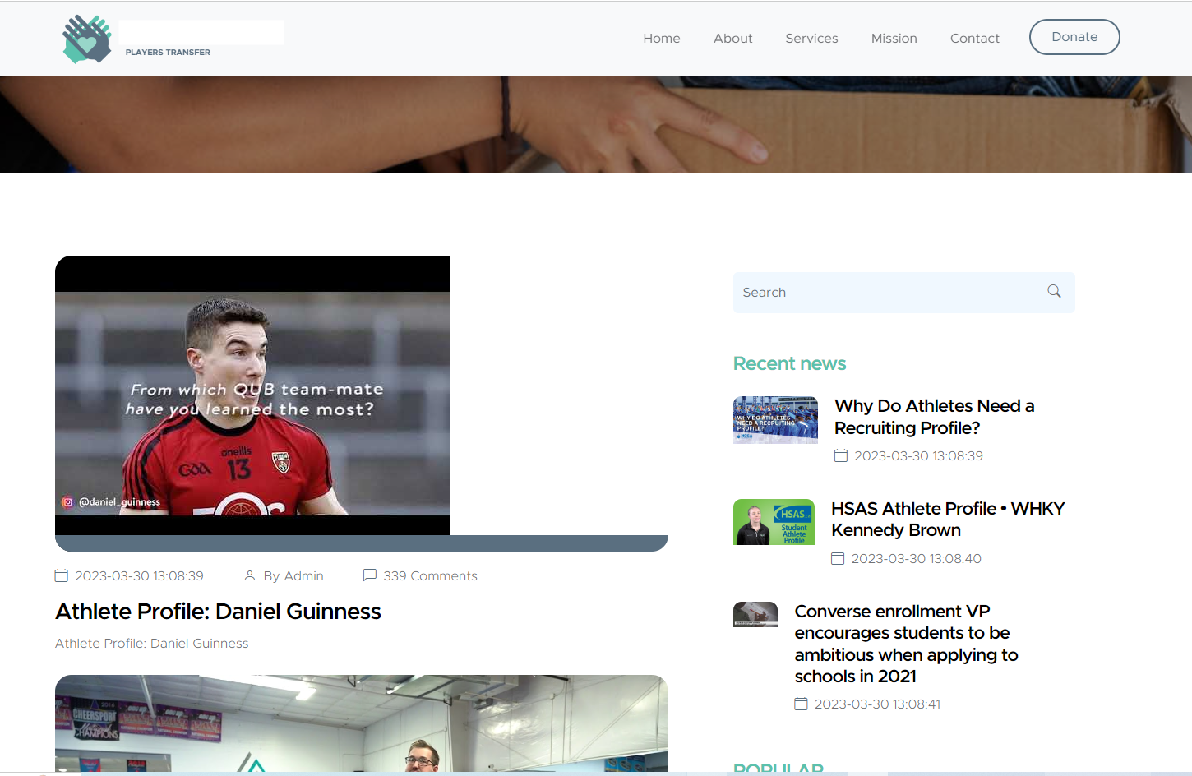This screenshot has height=776, width=1192.
Task: Click calendar icon under Recruiting Profile article
Action: (841, 455)
